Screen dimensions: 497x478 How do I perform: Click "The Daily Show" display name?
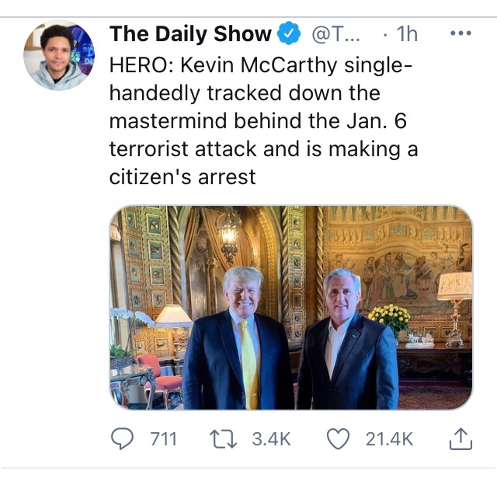(190, 34)
